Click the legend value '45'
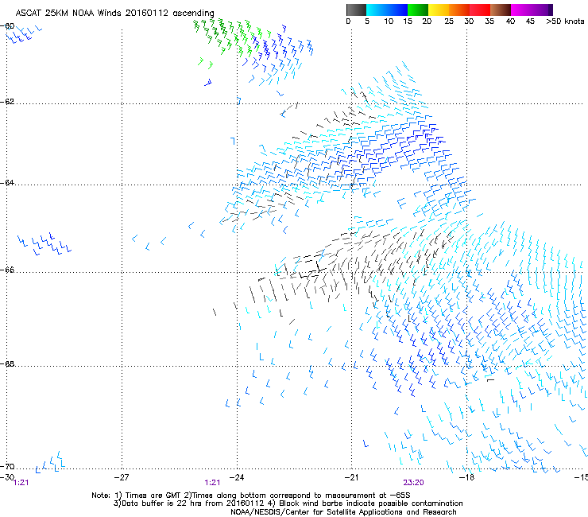588x517 pixels. click(530, 21)
